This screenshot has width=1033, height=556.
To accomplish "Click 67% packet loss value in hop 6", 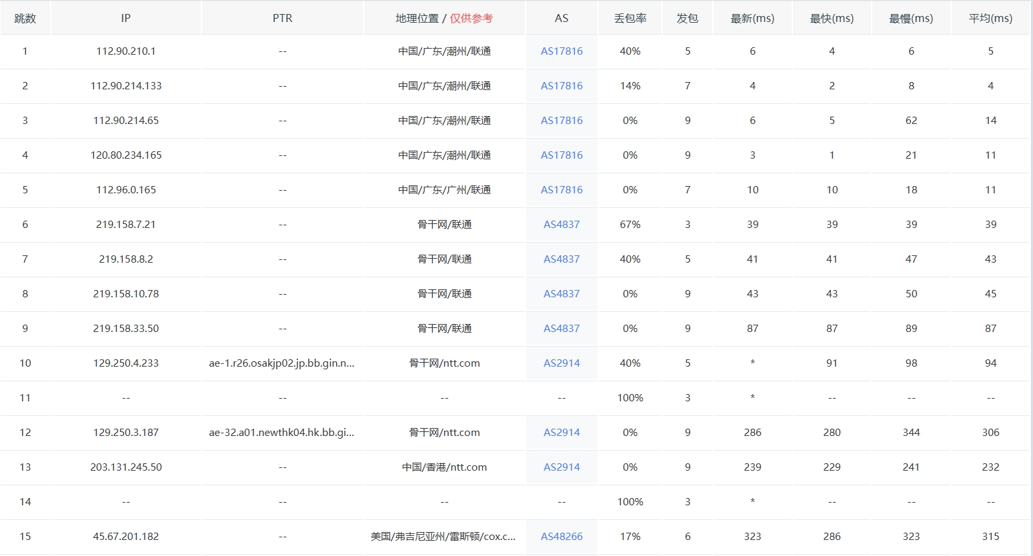I will (630, 225).
